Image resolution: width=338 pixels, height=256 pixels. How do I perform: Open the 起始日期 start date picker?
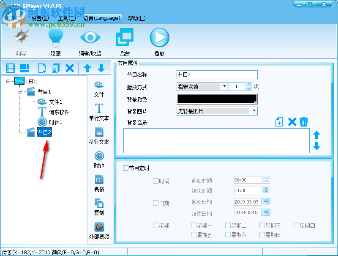265,202
